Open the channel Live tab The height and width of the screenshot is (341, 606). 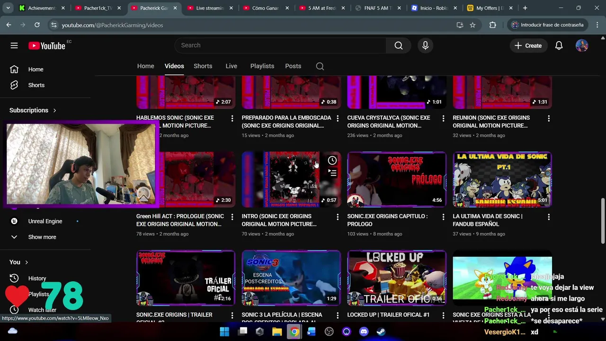point(231,66)
